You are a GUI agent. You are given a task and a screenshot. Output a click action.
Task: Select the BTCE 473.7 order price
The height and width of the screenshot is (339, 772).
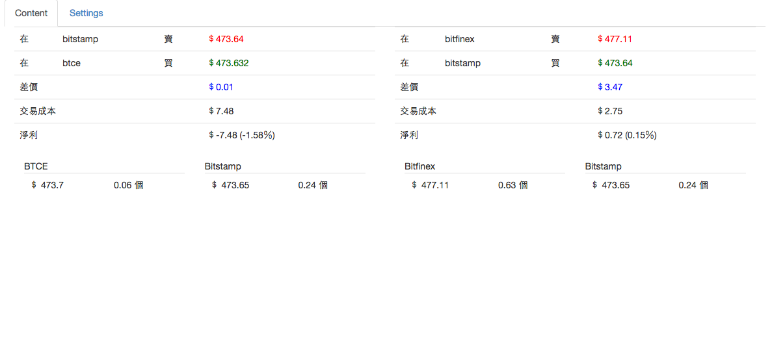pyautogui.click(x=51, y=185)
